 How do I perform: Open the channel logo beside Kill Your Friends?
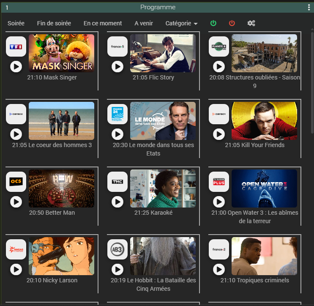[219, 114]
